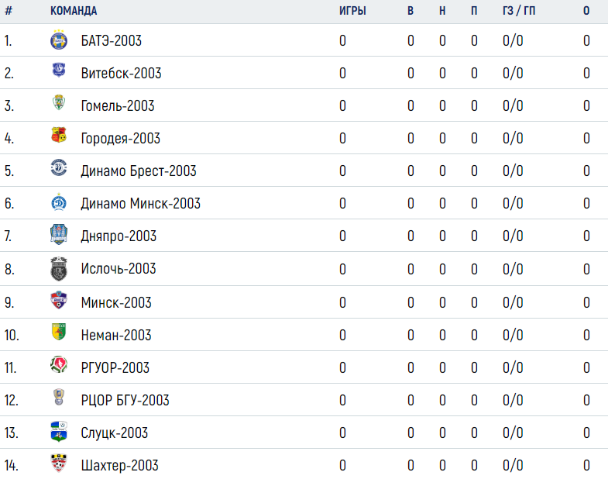
Task: Click the О points column header
Action: click(586, 11)
